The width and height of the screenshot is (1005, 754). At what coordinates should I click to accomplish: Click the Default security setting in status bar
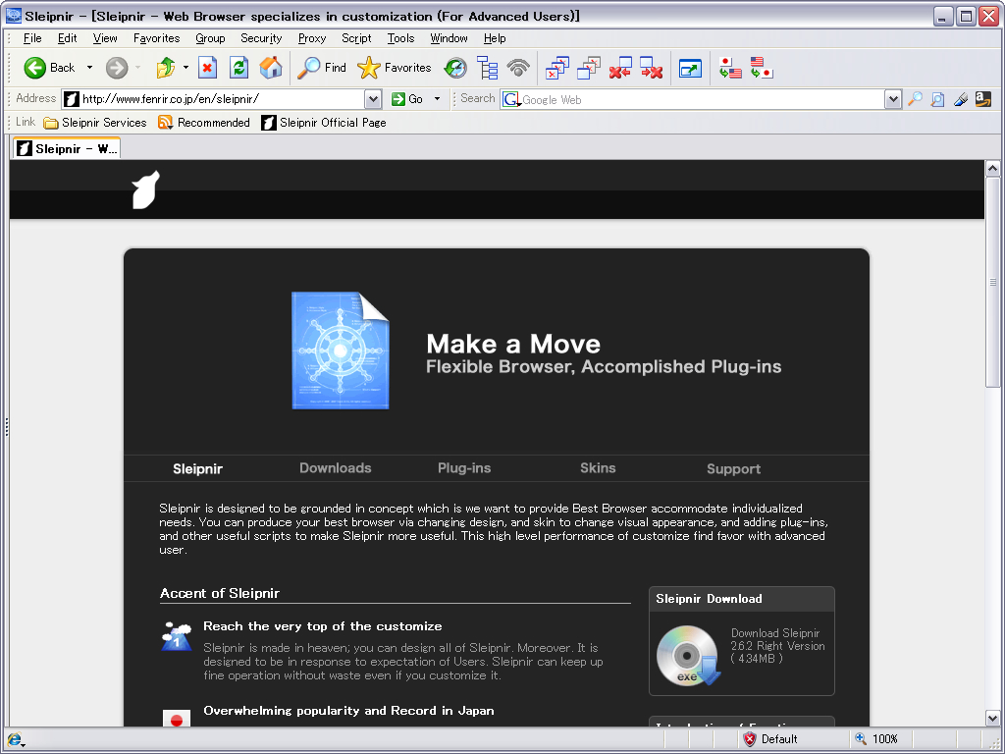point(779,739)
